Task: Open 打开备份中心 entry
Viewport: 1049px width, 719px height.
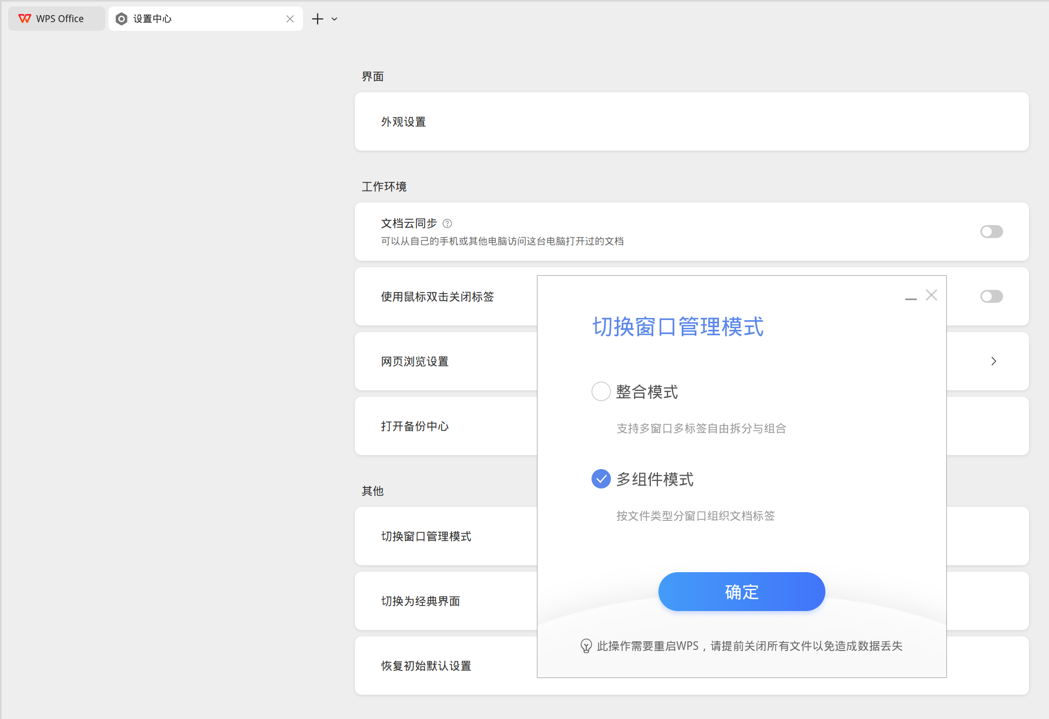Action: 415,426
